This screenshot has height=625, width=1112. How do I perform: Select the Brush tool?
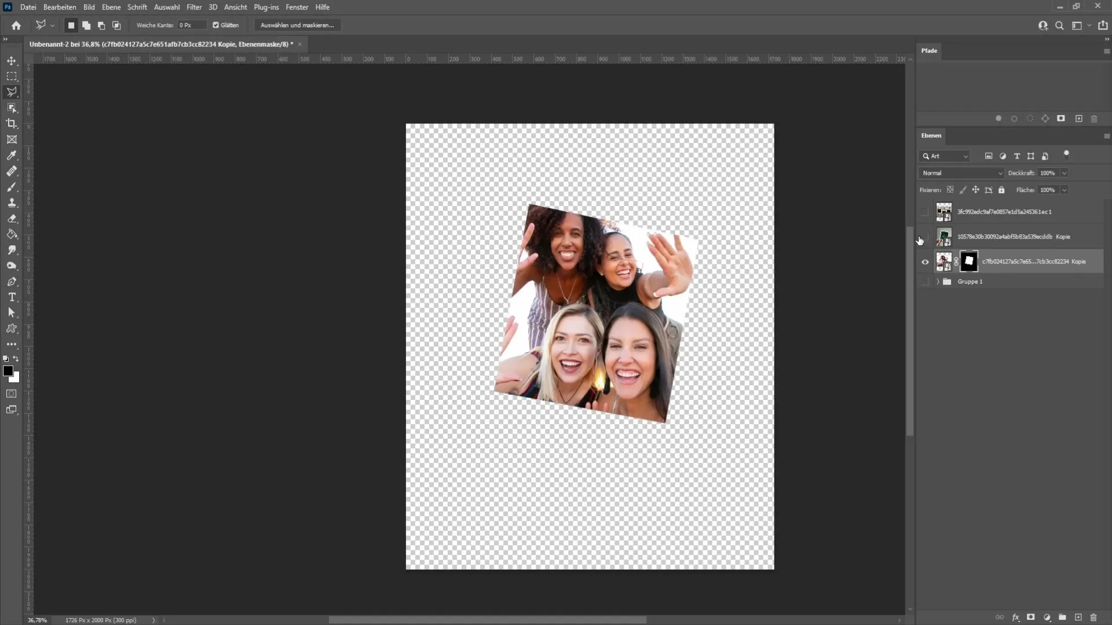point(12,187)
